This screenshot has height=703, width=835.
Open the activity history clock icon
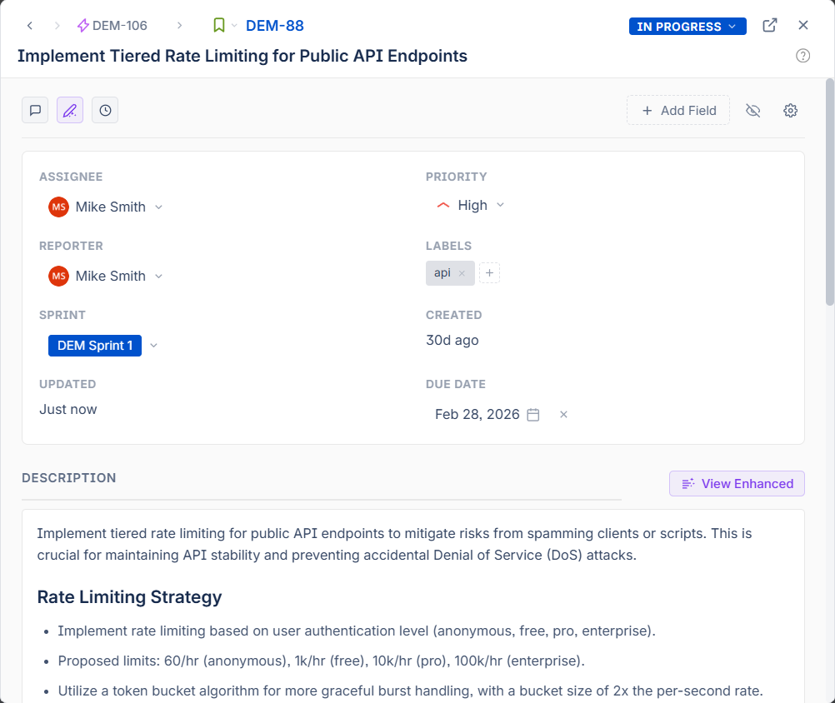tap(105, 109)
